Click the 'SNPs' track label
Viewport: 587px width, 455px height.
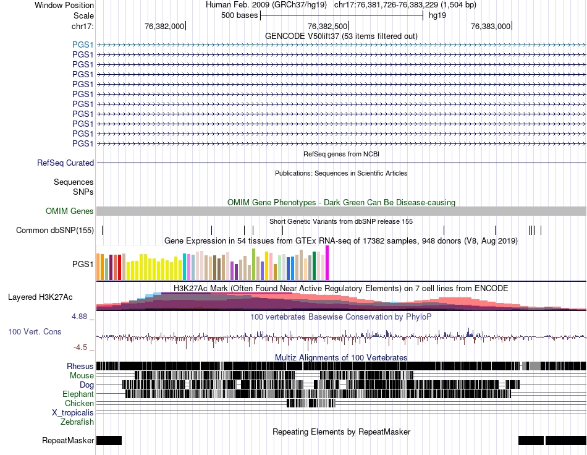(x=83, y=192)
